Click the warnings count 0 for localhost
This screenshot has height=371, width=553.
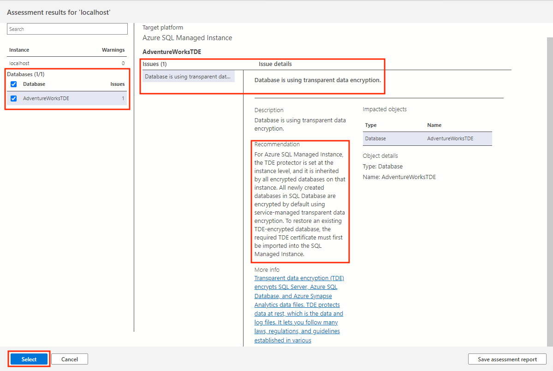click(123, 63)
